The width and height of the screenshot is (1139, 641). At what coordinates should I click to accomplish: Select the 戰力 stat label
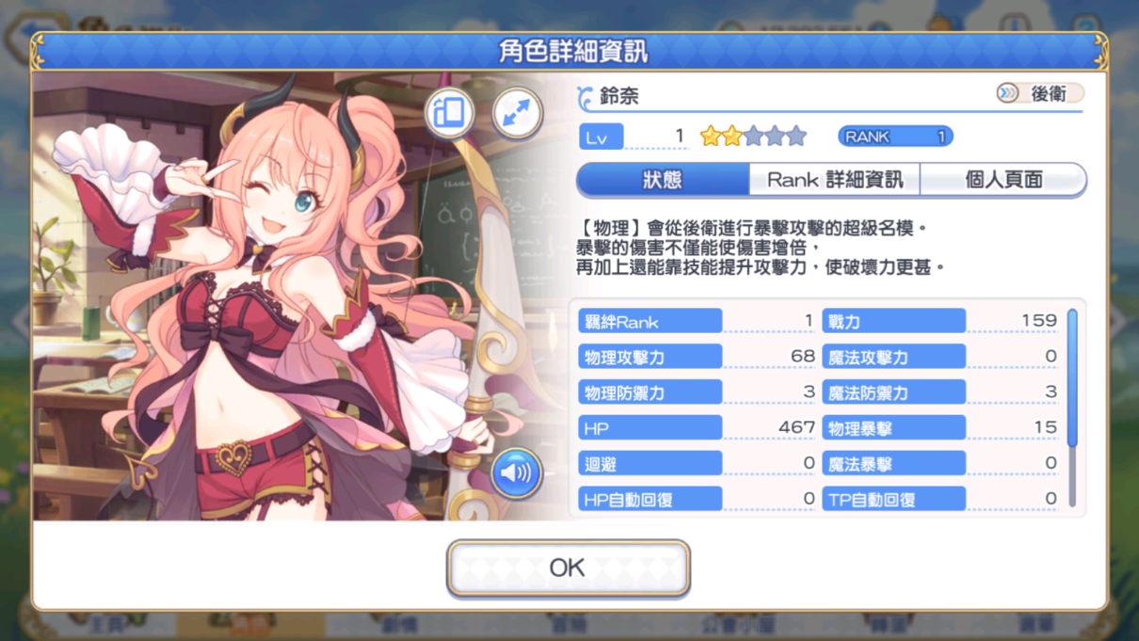[894, 321]
